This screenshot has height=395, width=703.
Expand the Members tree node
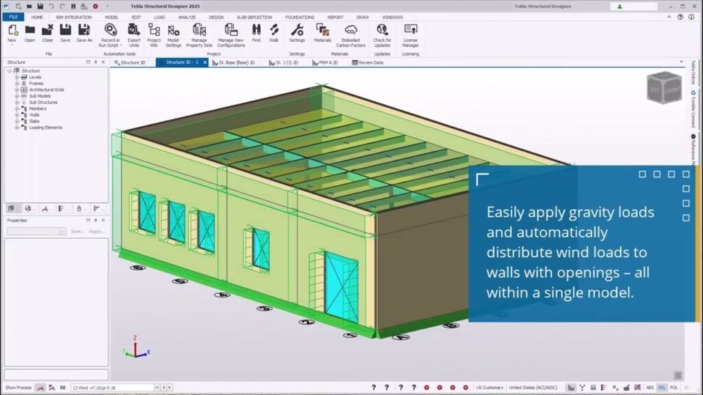17,108
